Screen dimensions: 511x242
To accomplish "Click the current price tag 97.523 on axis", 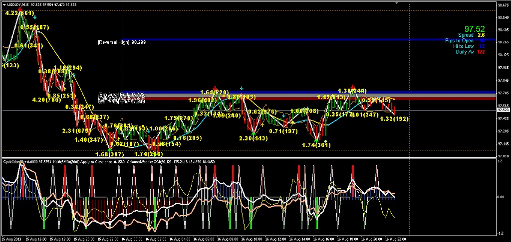I will click(503, 110).
